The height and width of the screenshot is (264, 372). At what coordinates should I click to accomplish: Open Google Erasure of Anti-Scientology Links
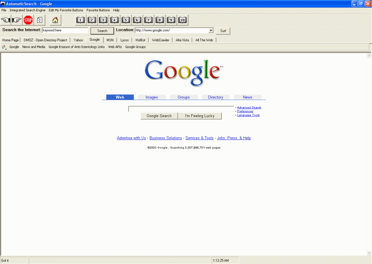(x=77, y=47)
